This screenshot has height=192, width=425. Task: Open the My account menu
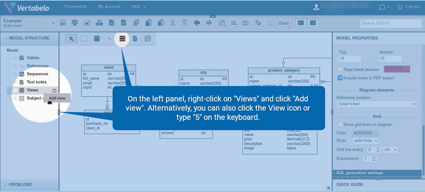pos(109,7)
